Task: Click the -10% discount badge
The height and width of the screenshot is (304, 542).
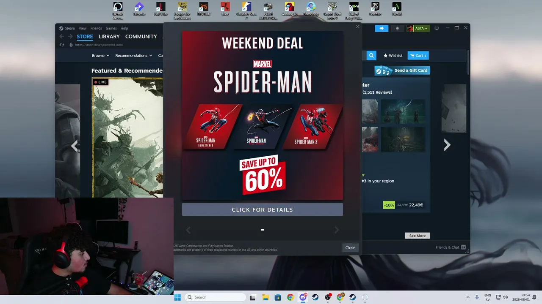Action: tap(389, 205)
